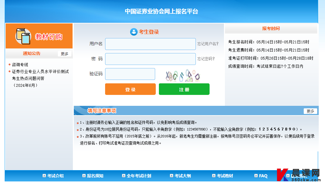Viewport: 325px width, 187px height.
Task: Open the 考试大纲 footer menu item
Action: point(183,176)
